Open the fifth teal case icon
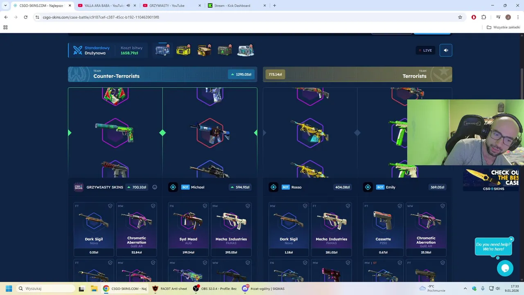Image resolution: width=524 pixels, height=295 pixels. tap(246, 50)
